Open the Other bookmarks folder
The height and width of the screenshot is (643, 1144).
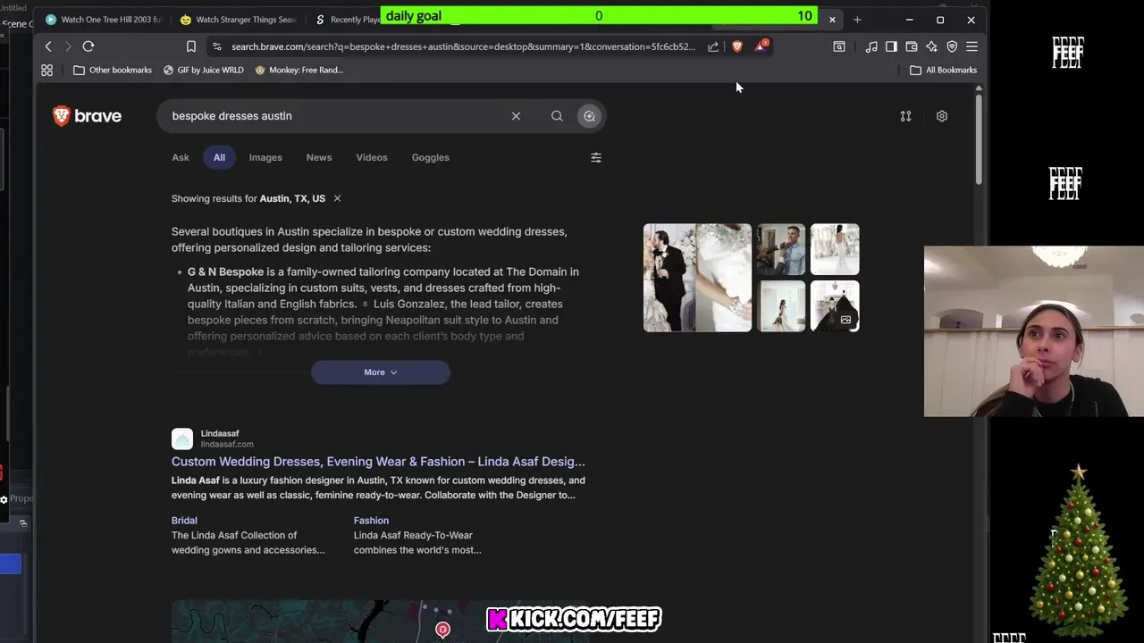click(113, 70)
